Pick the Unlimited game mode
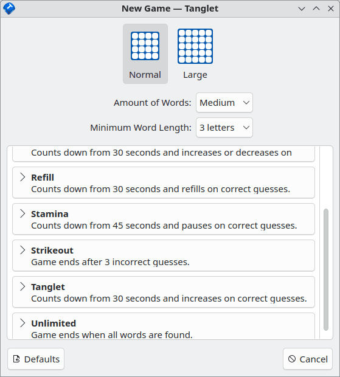The image size is (340, 377). point(164,326)
